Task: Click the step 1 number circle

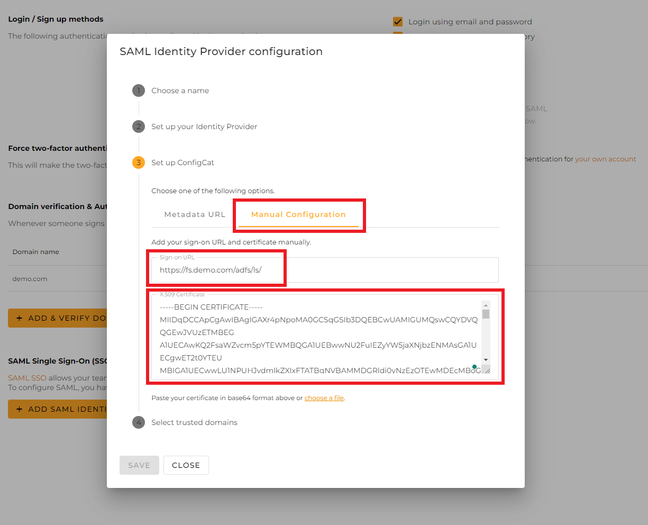Action: point(139,90)
